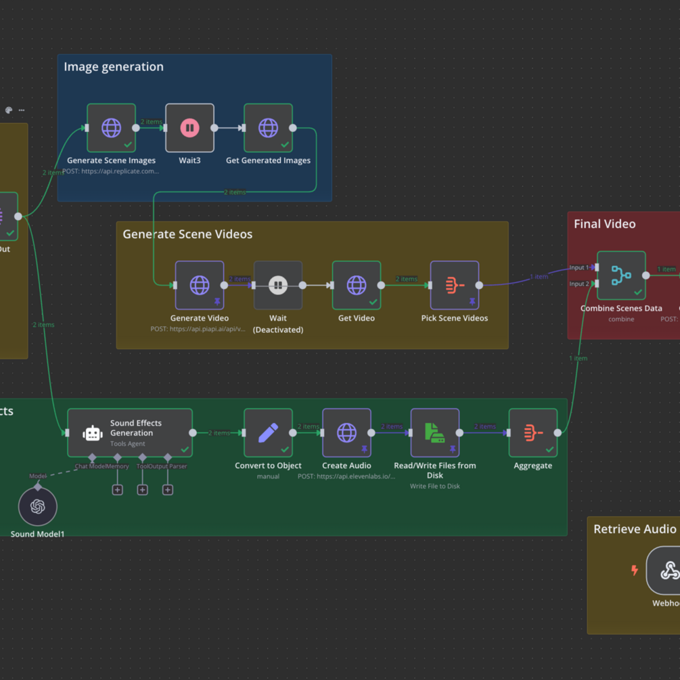Click "1 item" label after Pick Scene Videos

pos(539,276)
